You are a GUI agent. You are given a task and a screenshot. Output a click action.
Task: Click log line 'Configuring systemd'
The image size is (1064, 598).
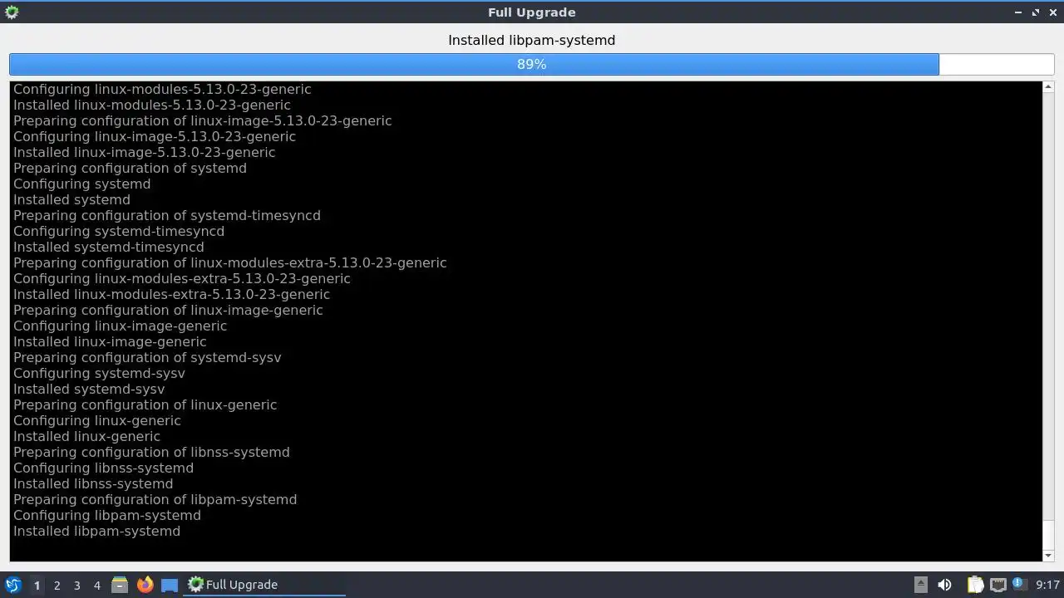[x=82, y=184]
